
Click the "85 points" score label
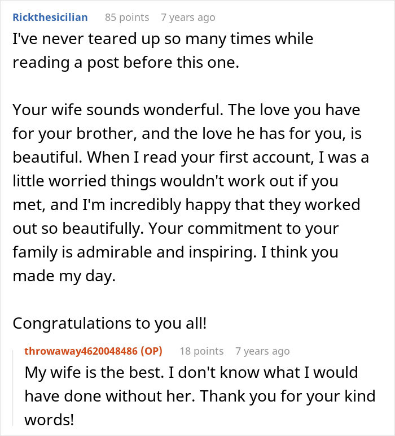tap(127, 18)
